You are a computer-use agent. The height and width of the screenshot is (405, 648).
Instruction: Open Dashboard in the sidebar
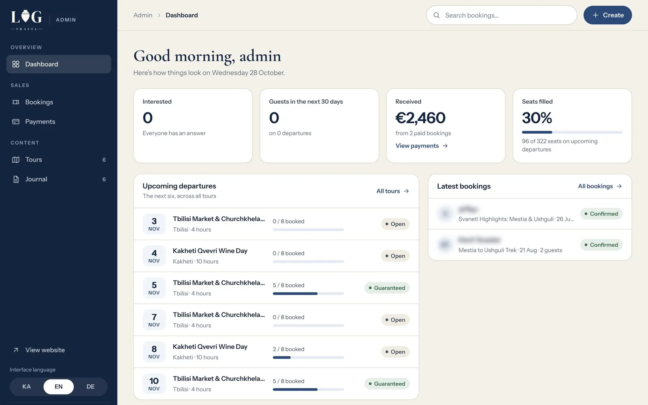pyautogui.click(x=59, y=64)
